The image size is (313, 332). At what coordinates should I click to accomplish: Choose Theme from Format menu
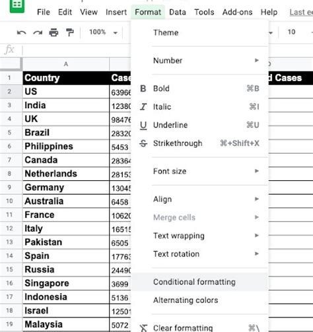coord(199,32)
